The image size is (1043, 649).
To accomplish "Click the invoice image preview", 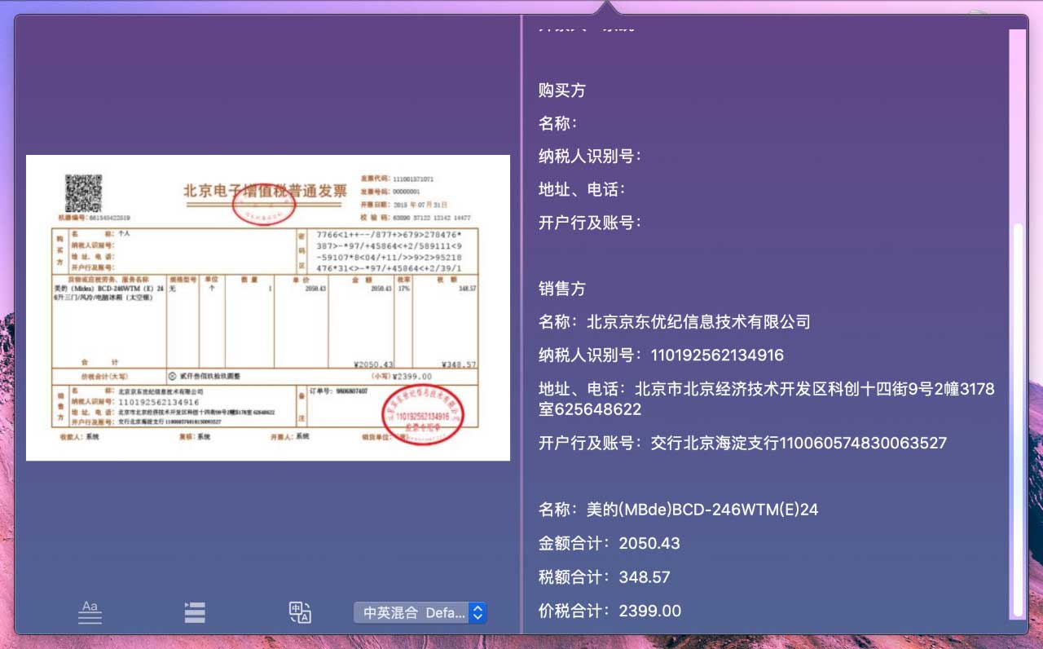I will 268,307.
